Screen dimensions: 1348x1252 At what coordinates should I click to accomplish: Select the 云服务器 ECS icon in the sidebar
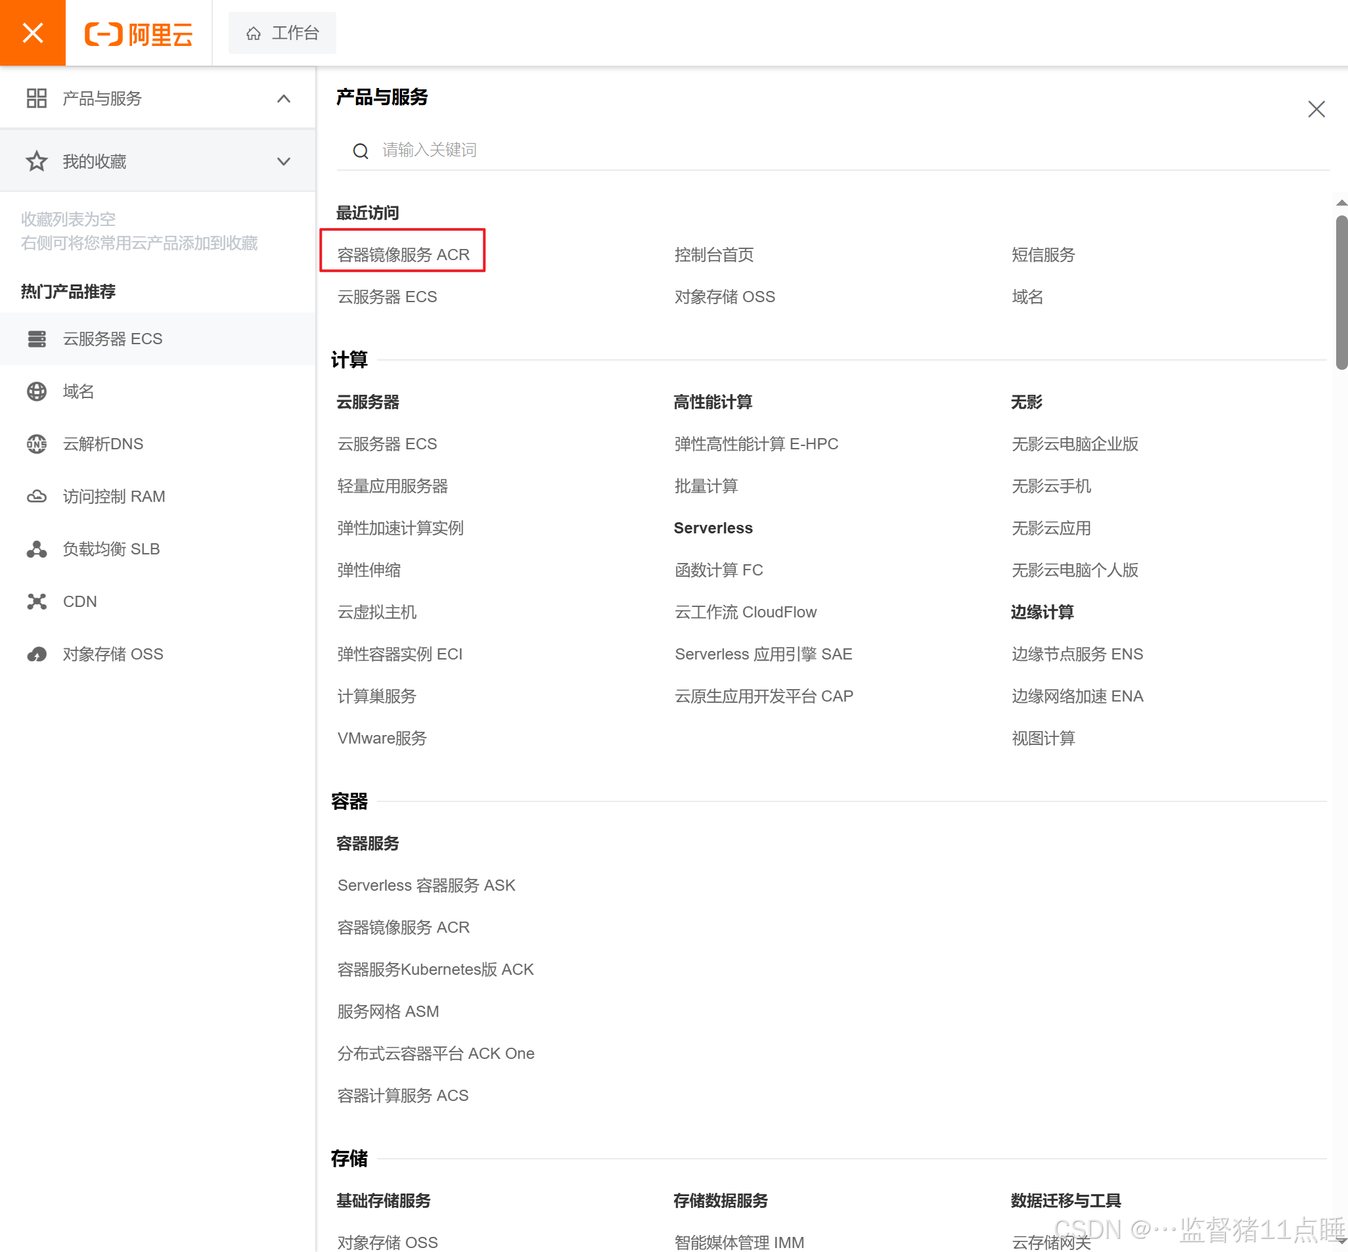coord(37,339)
